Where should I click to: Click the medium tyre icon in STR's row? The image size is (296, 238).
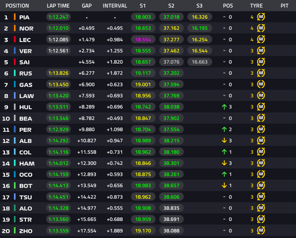point(261,219)
